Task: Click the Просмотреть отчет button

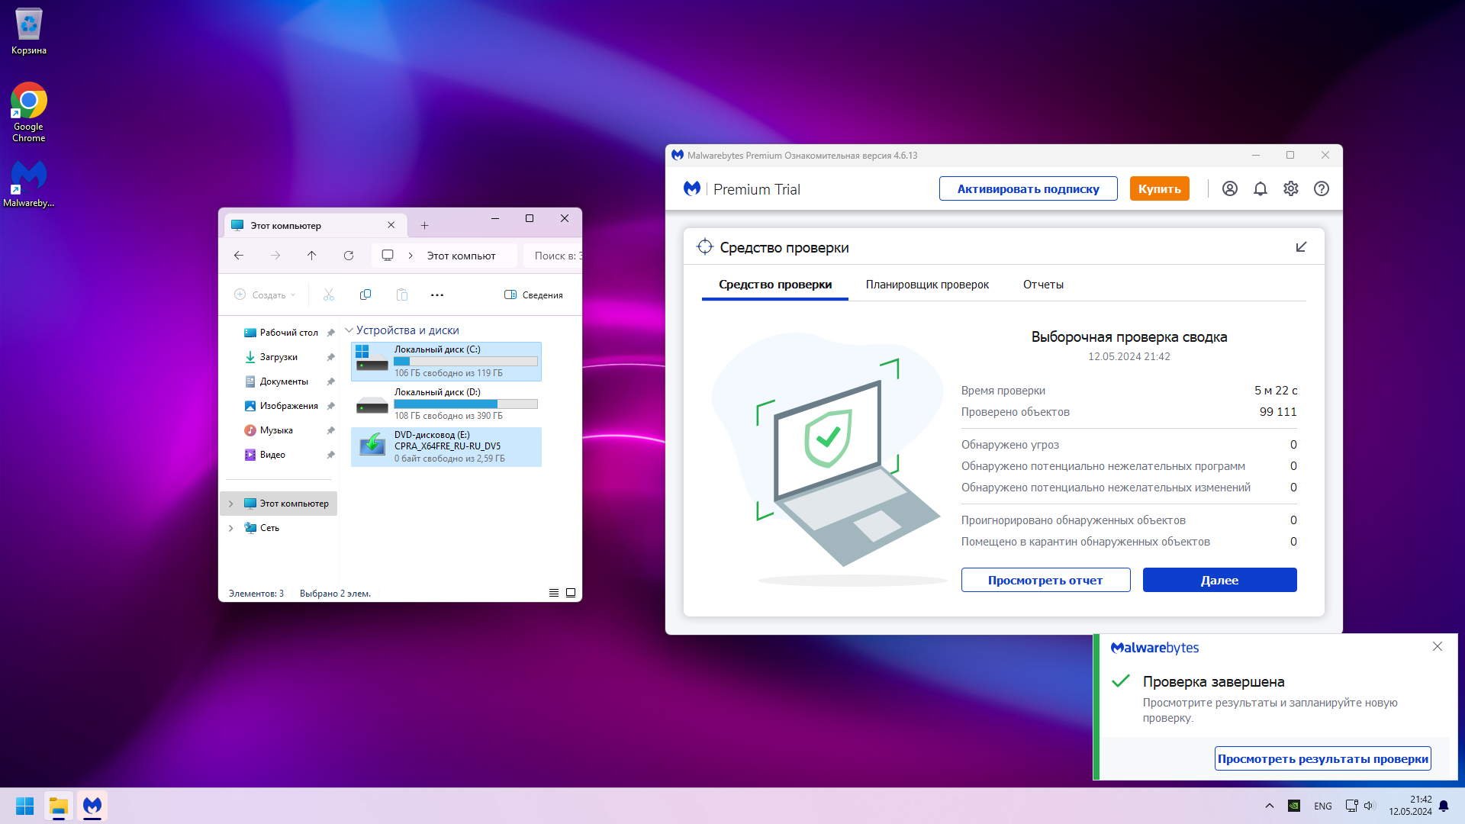Action: click(1045, 580)
